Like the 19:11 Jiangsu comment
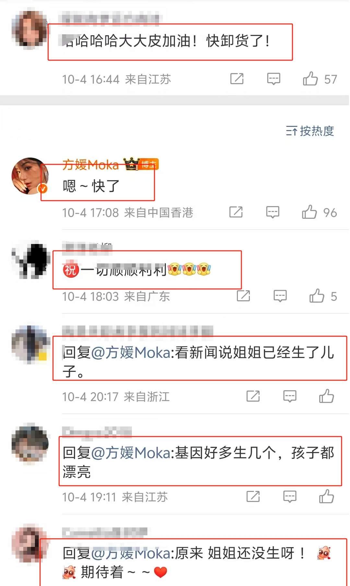This screenshot has width=350, height=586. (327, 496)
